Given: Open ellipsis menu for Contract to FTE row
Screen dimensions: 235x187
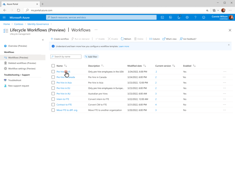Looking at the screenshot, I should [224, 104].
